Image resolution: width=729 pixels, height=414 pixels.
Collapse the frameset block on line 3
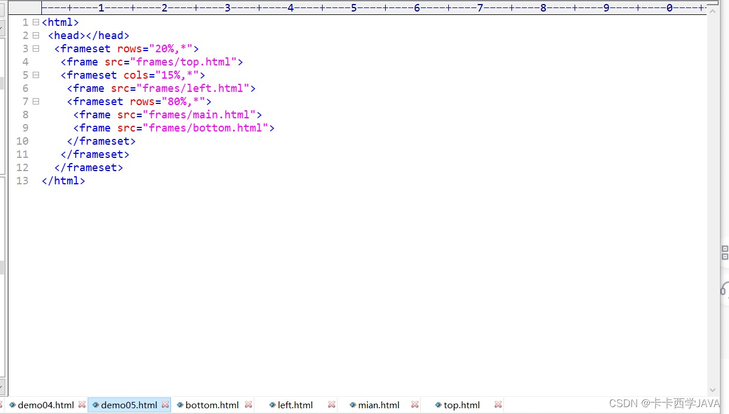36,48
